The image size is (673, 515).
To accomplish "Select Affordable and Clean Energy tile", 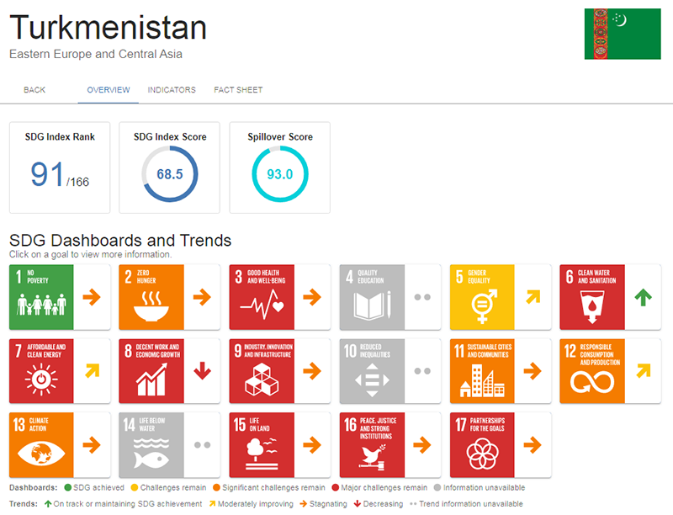I will pyautogui.click(x=42, y=371).
